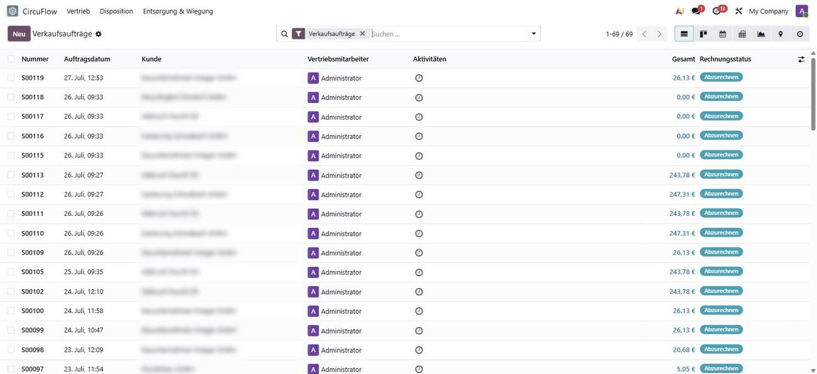
Task: Open the Vertrieb menu
Action: click(x=79, y=11)
